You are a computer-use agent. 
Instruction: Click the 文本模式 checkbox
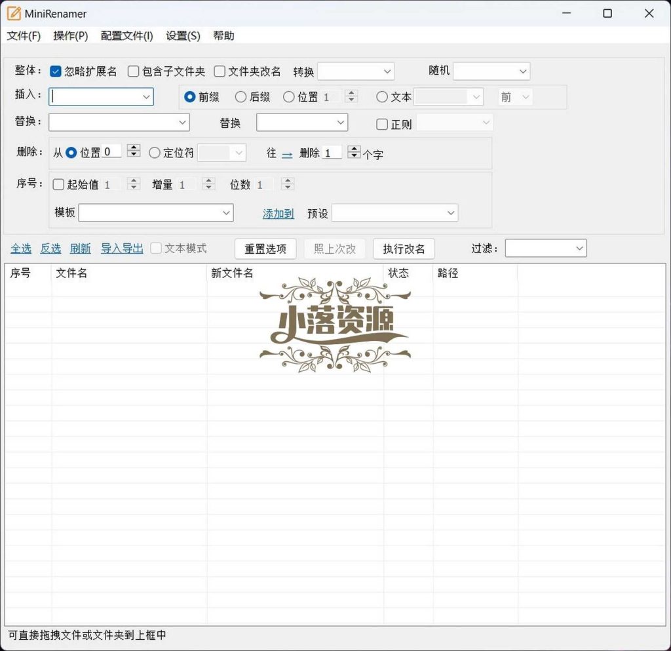(156, 248)
